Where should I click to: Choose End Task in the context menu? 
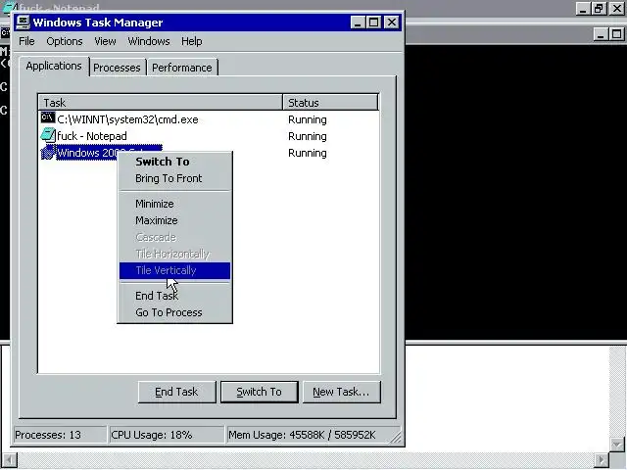174,296
